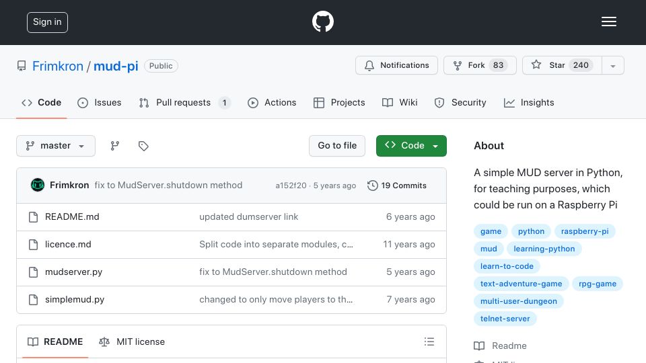The image size is (646, 363).
Task: Click the 'game' topic tag
Action: point(491,231)
